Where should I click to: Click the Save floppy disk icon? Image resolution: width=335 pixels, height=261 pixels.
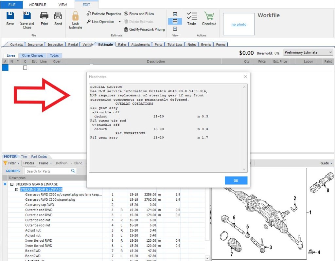click(x=10, y=16)
